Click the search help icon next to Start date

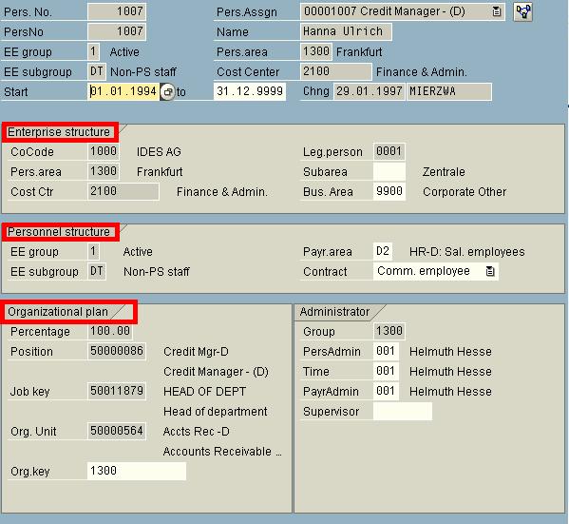[167, 91]
